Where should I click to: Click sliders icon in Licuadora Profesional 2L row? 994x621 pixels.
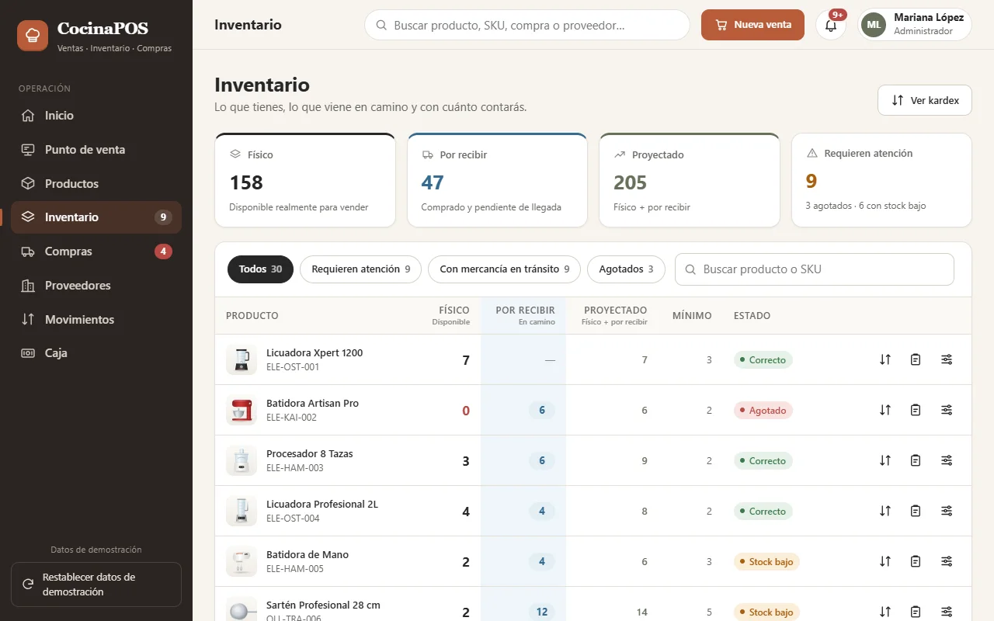coord(947,511)
